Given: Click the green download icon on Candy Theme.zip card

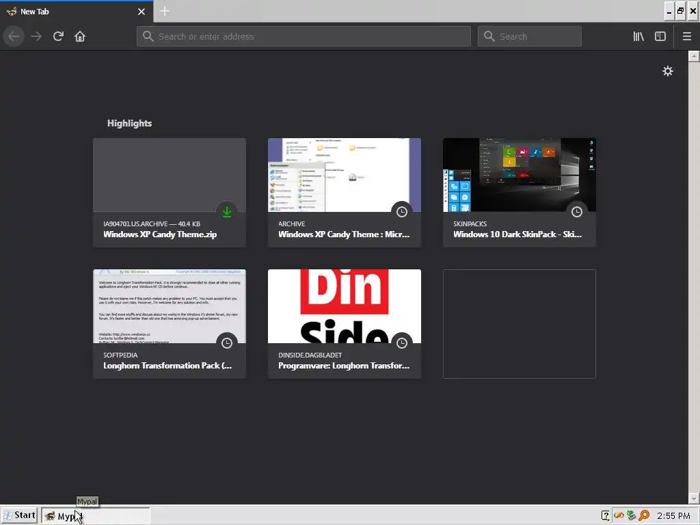Looking at the screenshot, I should tap(227, 212).
